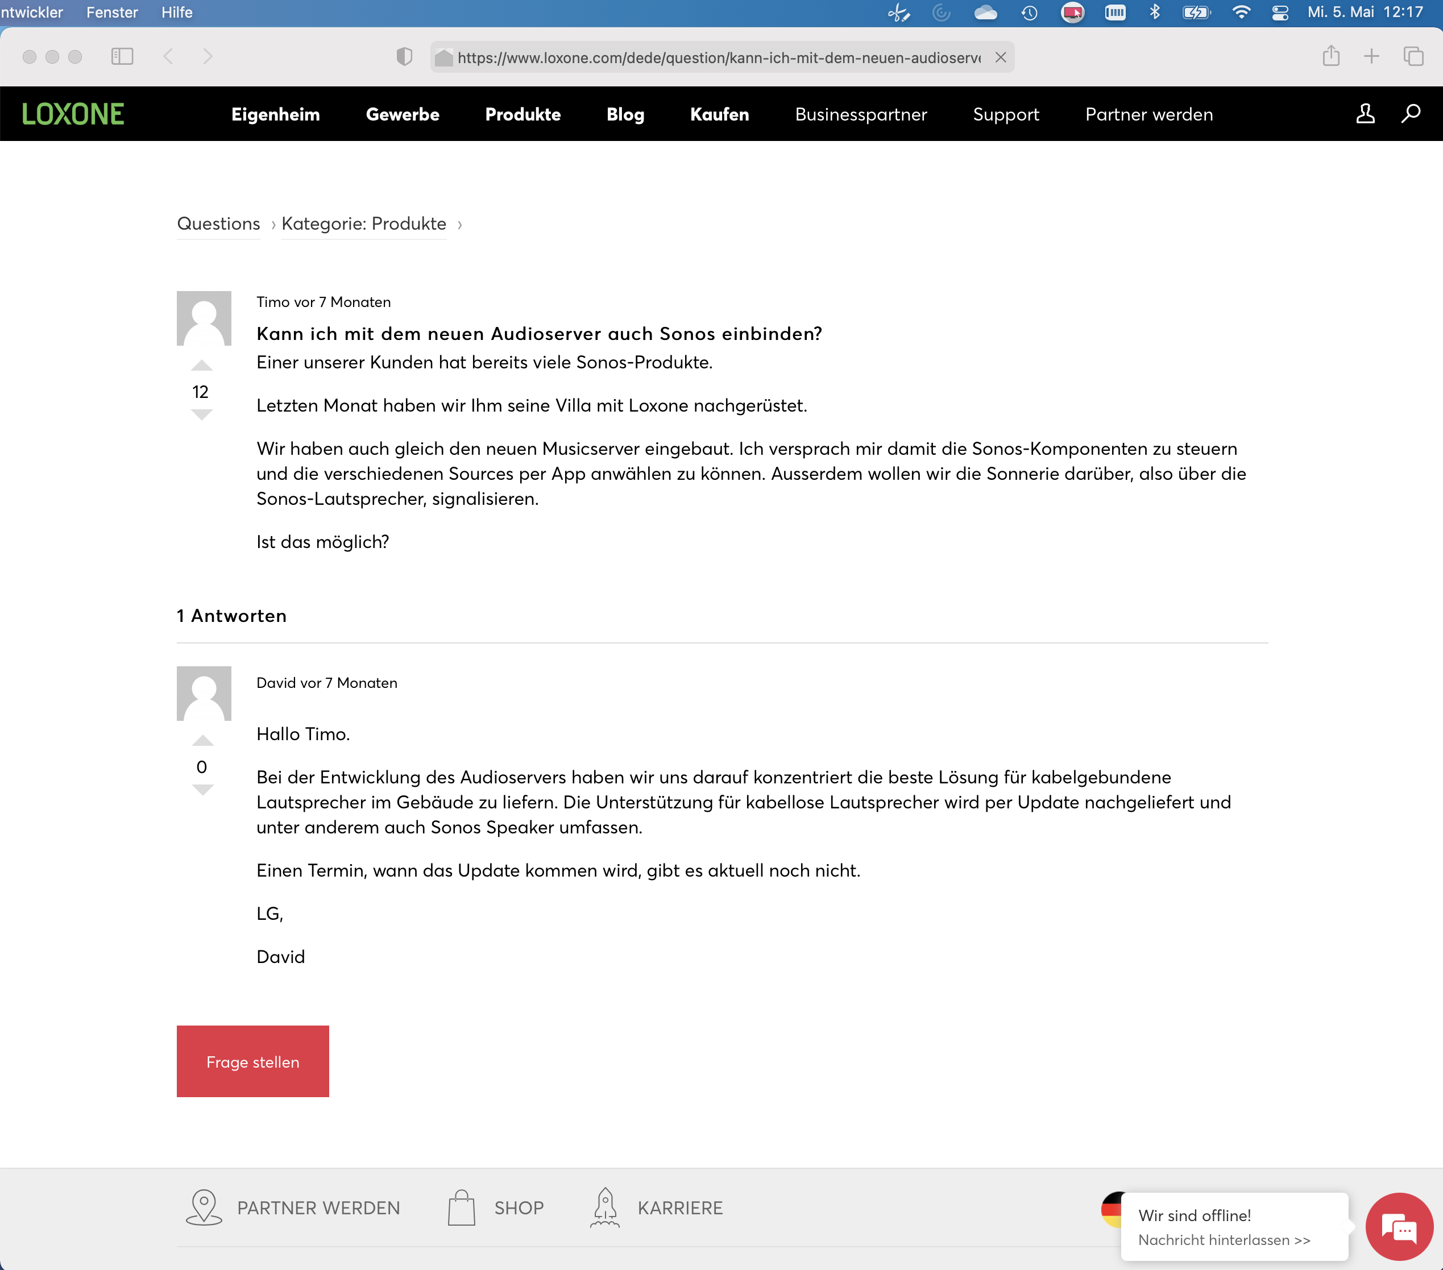Click 'Timo vor 7 Monaten' author line
The width and height of the screenshot is (1443, 1270).
pos(324,302)
